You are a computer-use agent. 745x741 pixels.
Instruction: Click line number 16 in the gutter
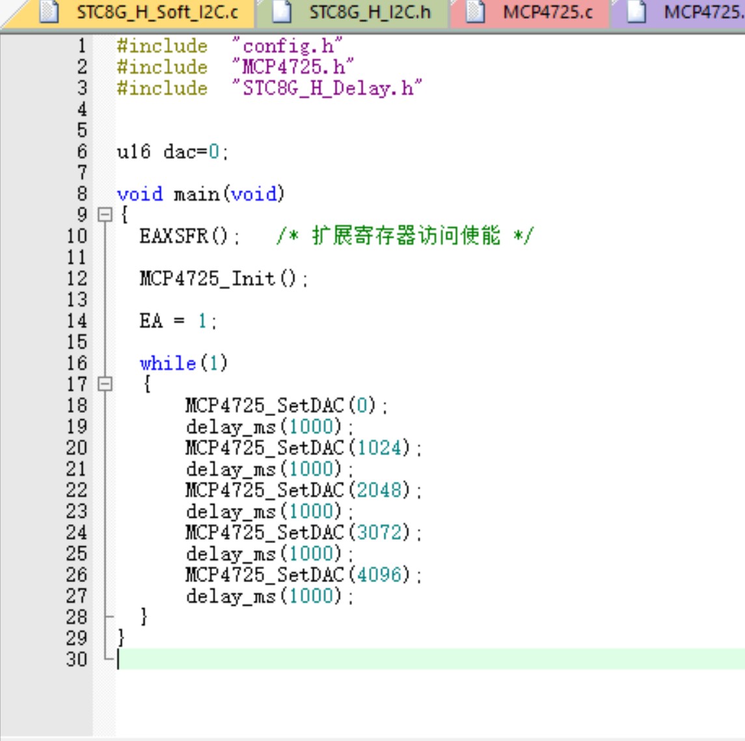(77, 363)
